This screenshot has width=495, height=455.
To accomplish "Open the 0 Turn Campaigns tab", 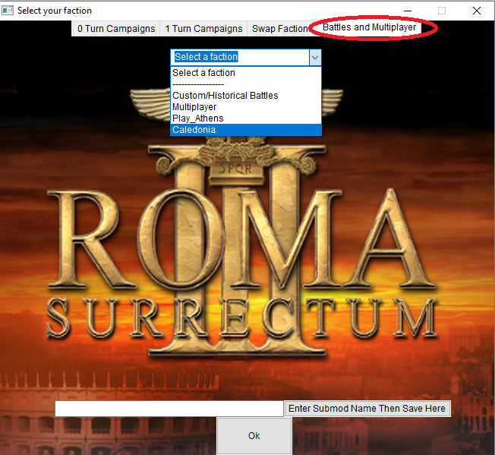I will [116, 29].
